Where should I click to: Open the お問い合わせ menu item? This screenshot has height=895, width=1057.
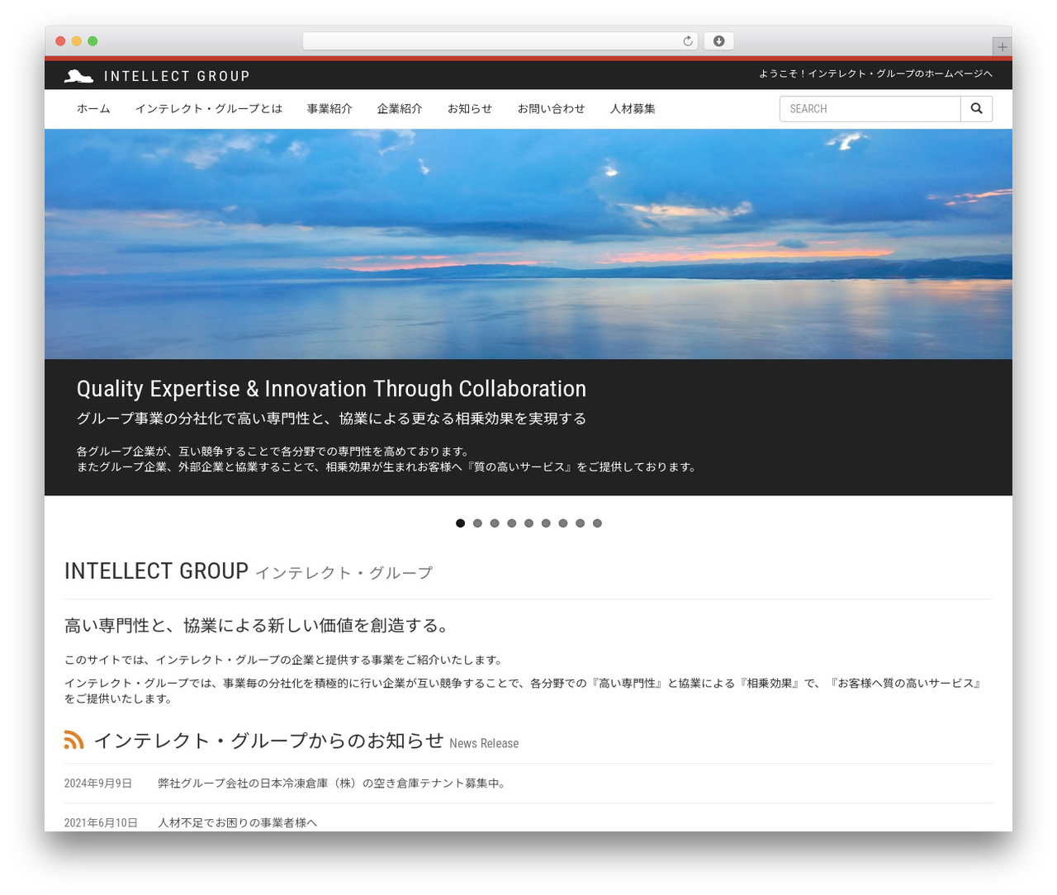point(551,109)
